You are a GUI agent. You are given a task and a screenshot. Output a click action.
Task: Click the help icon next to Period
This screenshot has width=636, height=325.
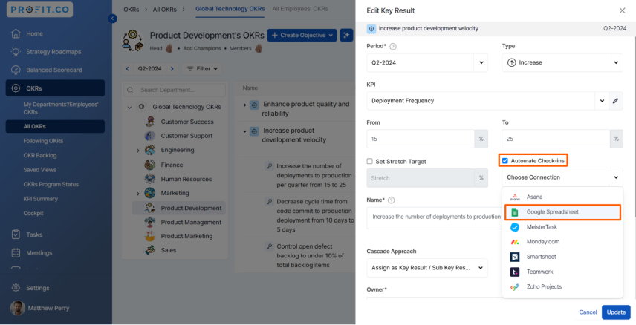[392, 47]
